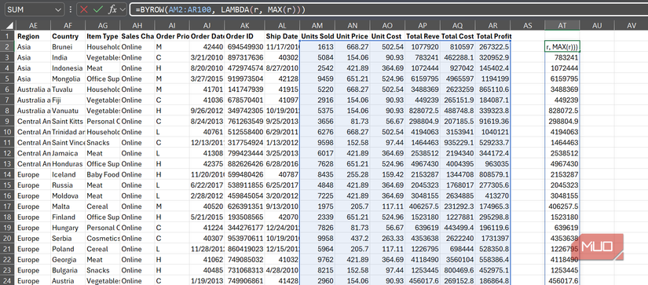Select total profit 963035 cell

click(x=492, y=163)
